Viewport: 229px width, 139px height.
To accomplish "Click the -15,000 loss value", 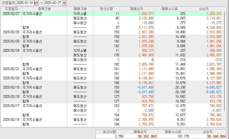I will pos(148,23).
